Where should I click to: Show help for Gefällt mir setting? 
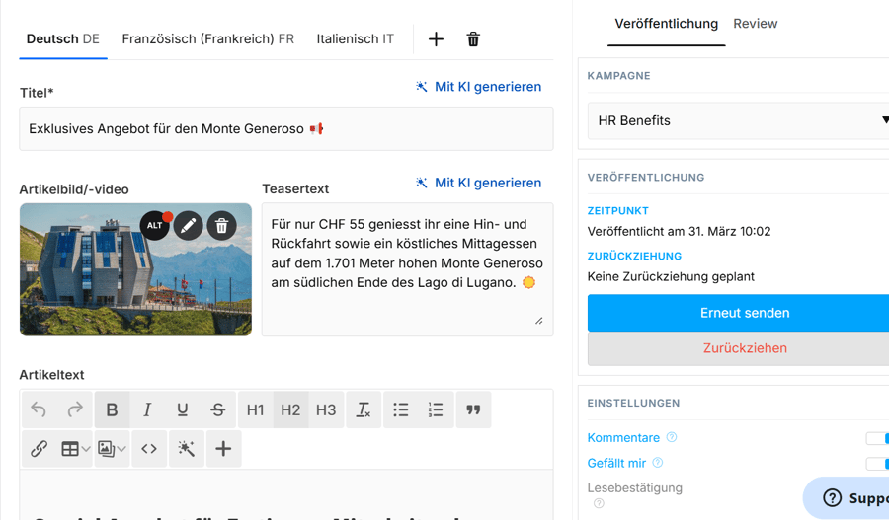click(x=658, y=463)
